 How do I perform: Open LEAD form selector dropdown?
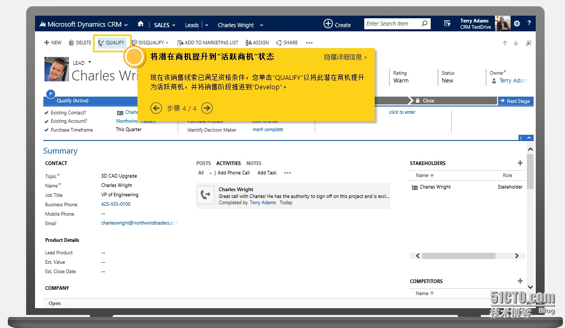click(90, 62)
